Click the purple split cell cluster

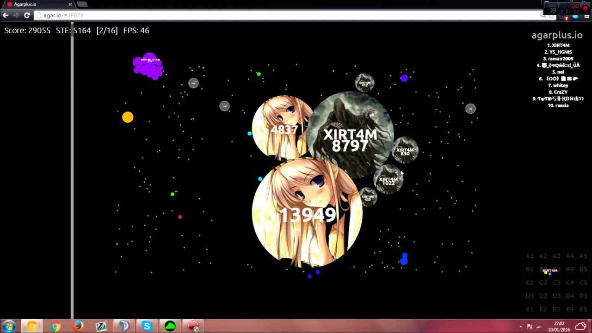pyautogui.click(x=148, y=66)
